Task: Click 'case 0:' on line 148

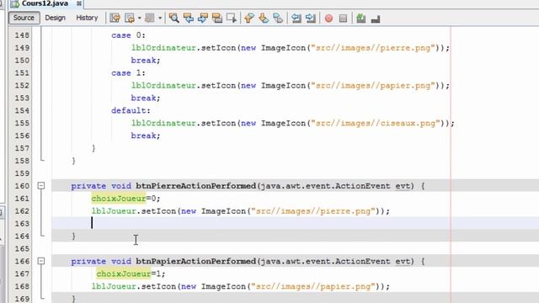Action: tap(128, 35)
